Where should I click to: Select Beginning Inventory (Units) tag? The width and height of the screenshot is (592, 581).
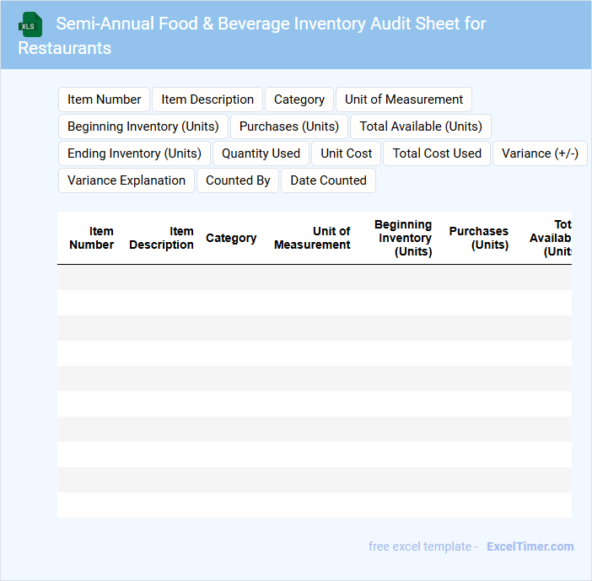[143, 126]
